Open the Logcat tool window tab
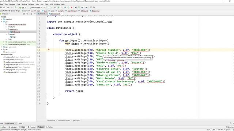 click(13, 127)
